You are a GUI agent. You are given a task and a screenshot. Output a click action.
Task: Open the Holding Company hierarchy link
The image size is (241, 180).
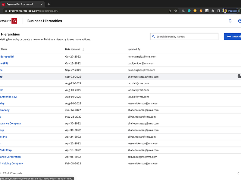tap(11, 163)
